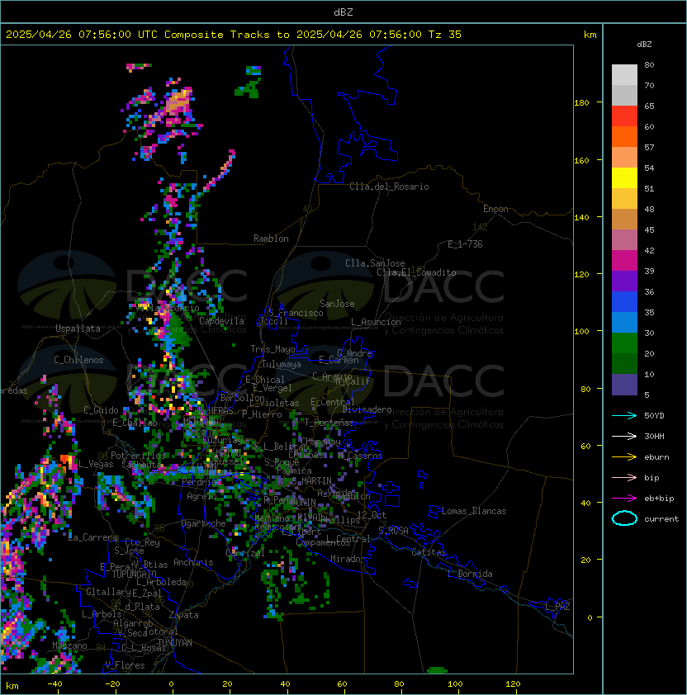
Task: Click the Mirador label
Action: (x=348, y=559)
